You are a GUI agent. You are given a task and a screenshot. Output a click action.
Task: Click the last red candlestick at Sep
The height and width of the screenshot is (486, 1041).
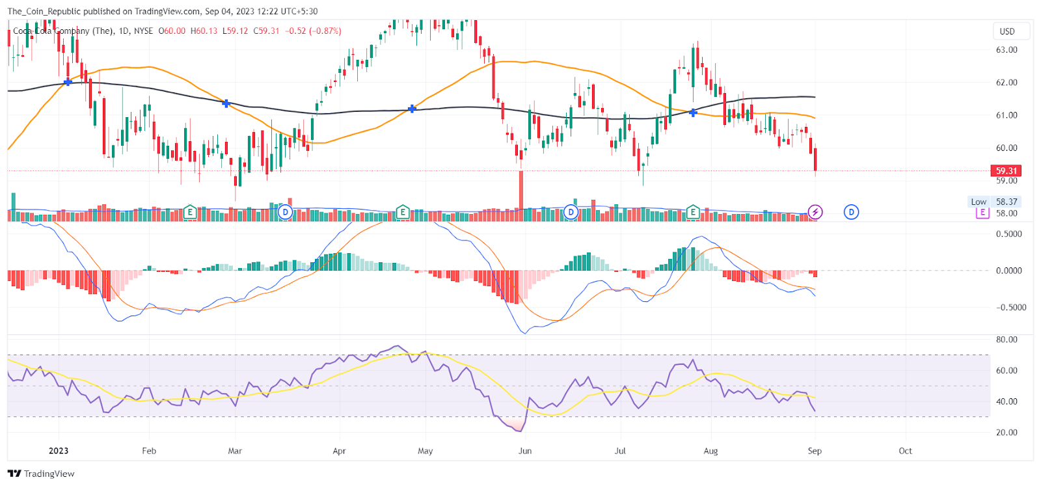click(x=815, y=160)
